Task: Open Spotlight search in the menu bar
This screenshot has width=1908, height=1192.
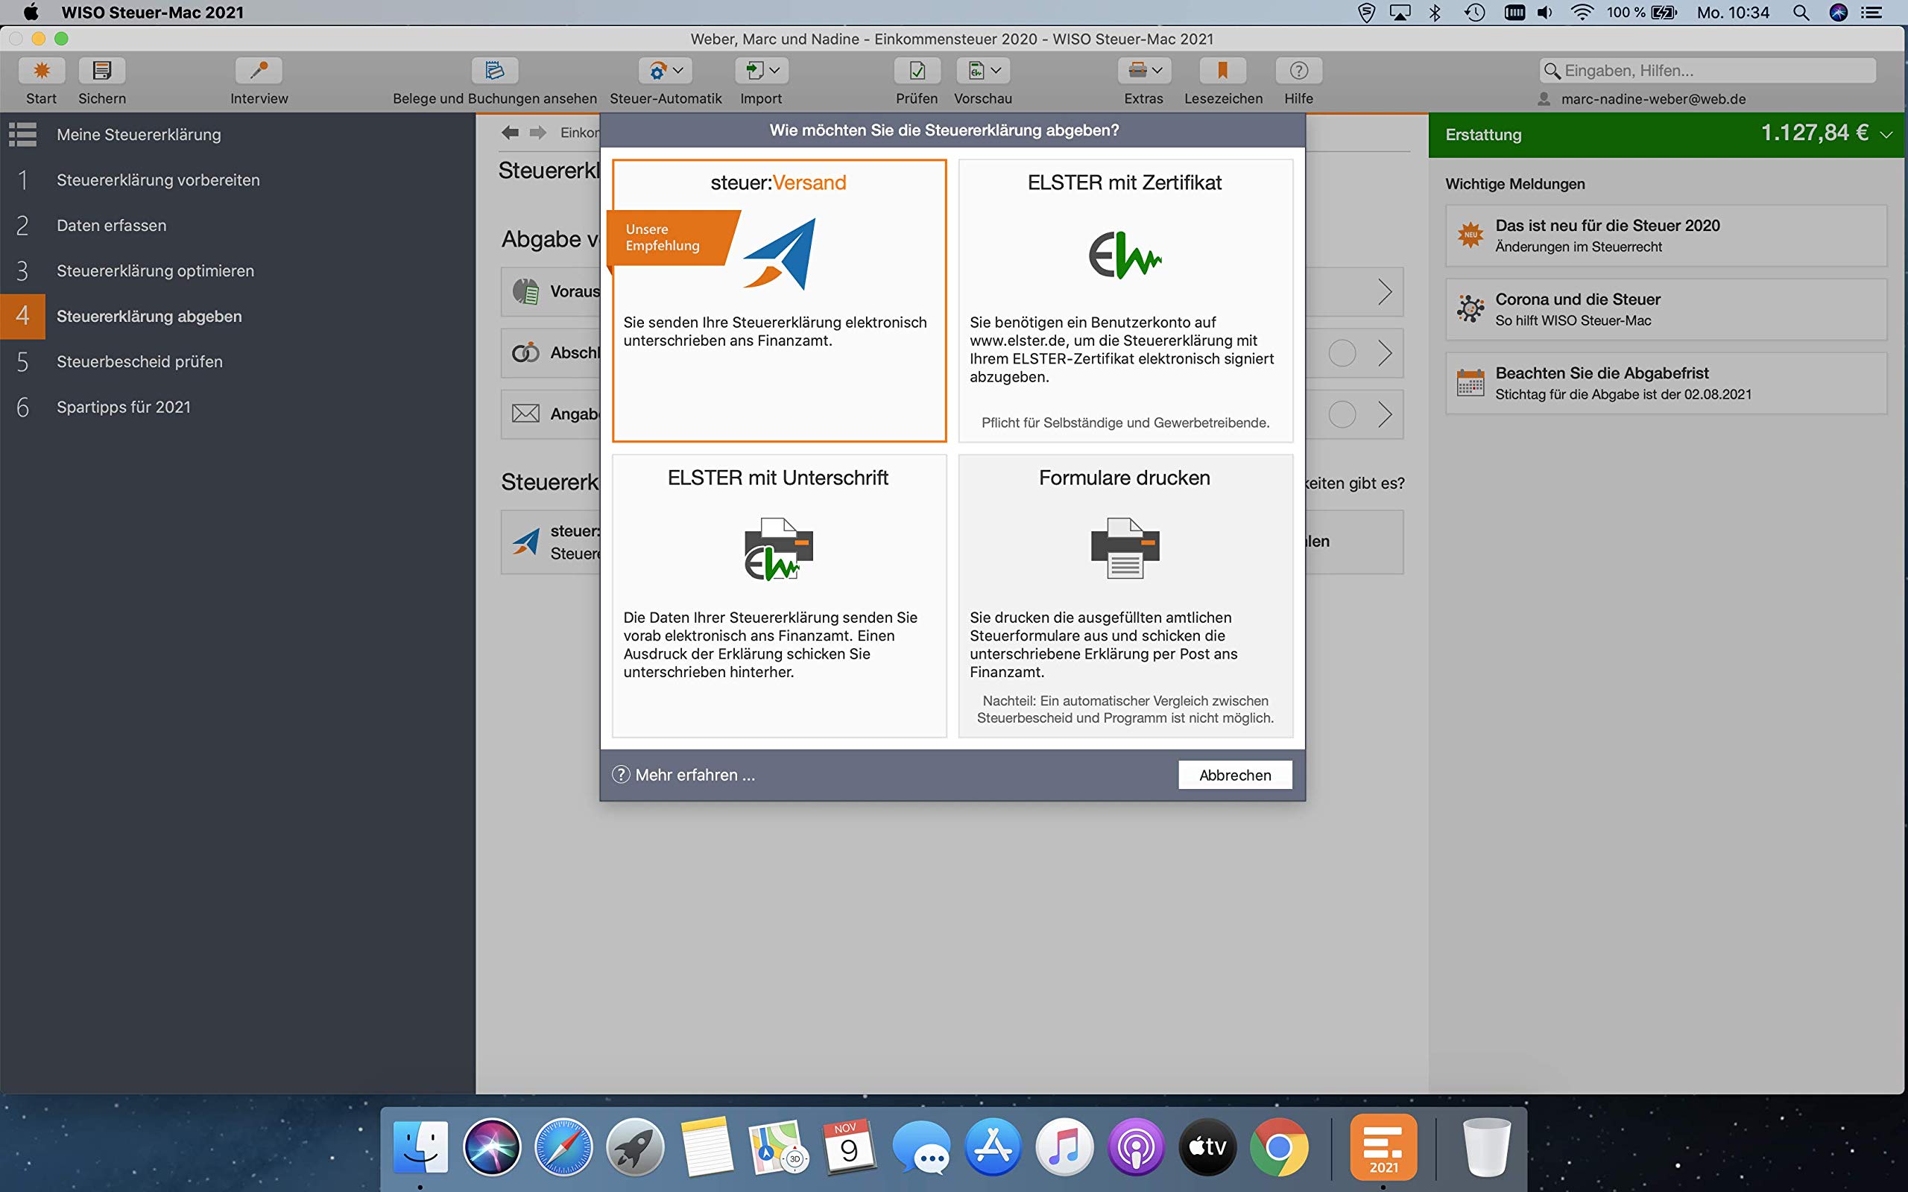Action: point(1801,13)
